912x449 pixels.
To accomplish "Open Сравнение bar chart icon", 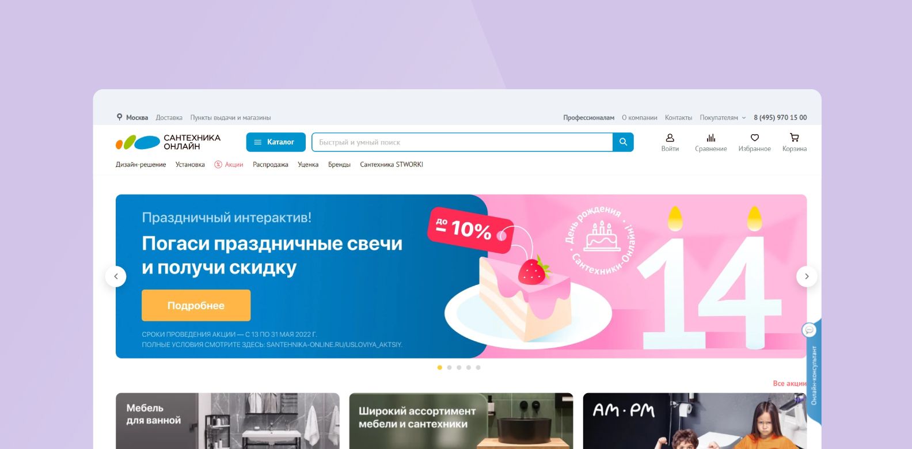I will [711, 138].
